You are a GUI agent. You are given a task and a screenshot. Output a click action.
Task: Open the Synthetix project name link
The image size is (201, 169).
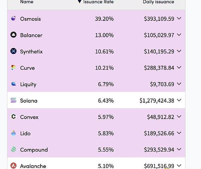31,52
